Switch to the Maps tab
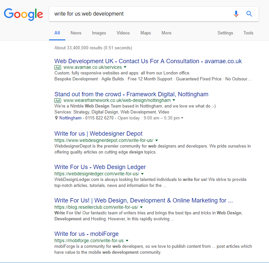269x263 pixels. (146, 33)
